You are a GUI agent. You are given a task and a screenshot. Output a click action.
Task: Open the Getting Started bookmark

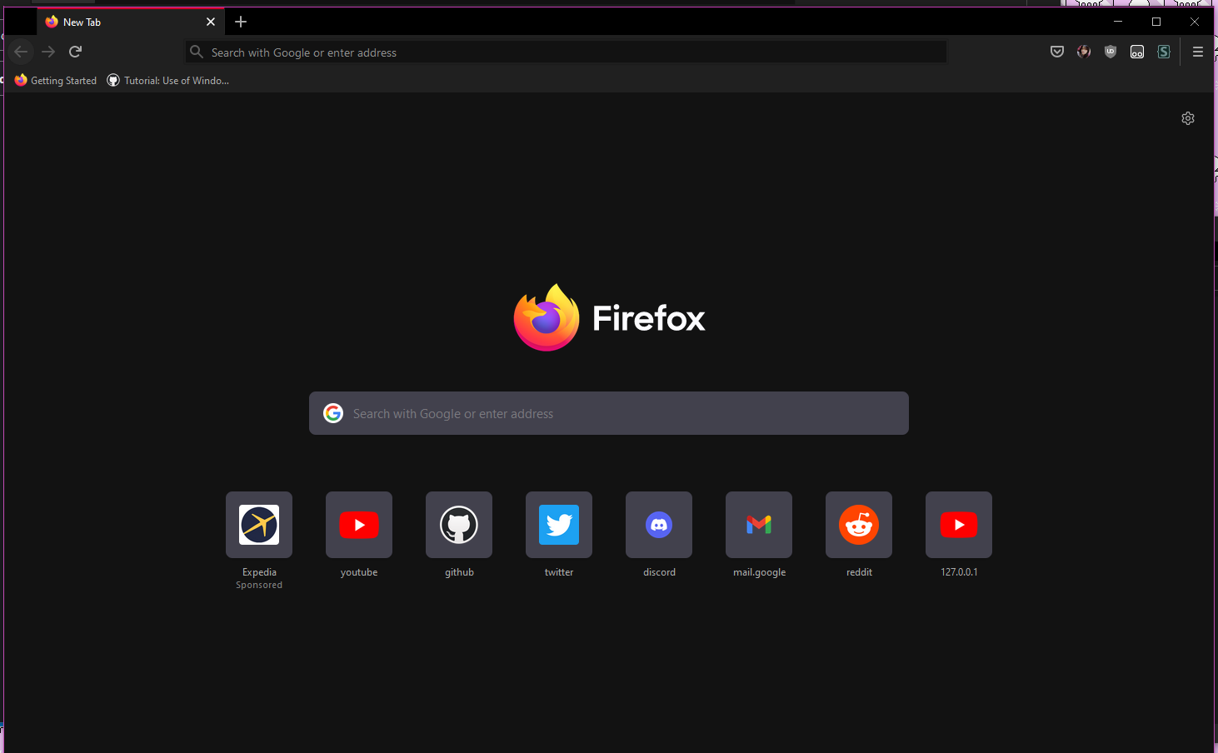point(56,81)
